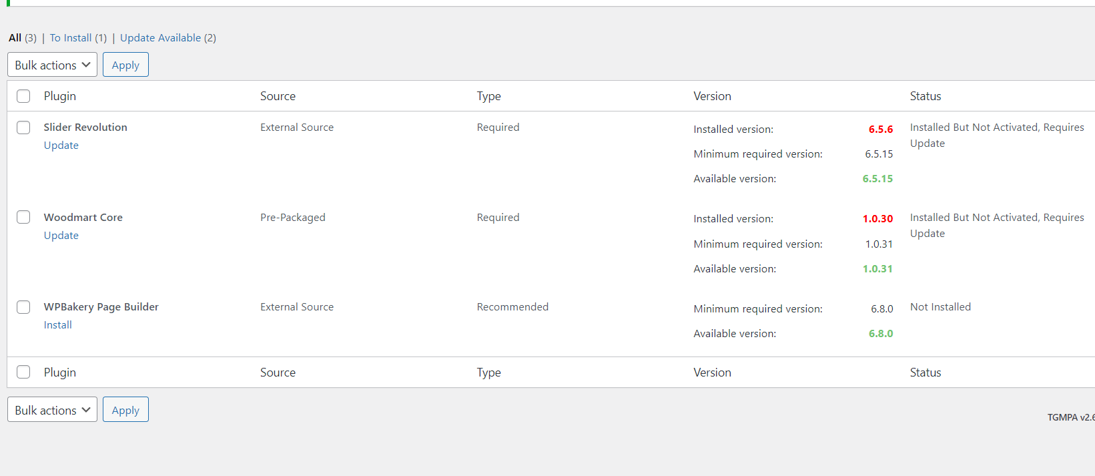Open the WPBakery Page Builder plugin title
The width and height of the screenshot is (1095, 476).
point(101,307)
